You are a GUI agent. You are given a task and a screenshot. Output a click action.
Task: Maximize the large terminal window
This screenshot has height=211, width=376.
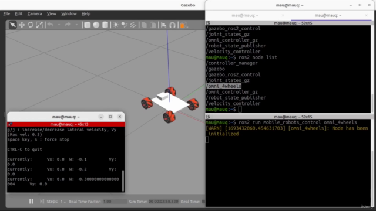[360, 5]
